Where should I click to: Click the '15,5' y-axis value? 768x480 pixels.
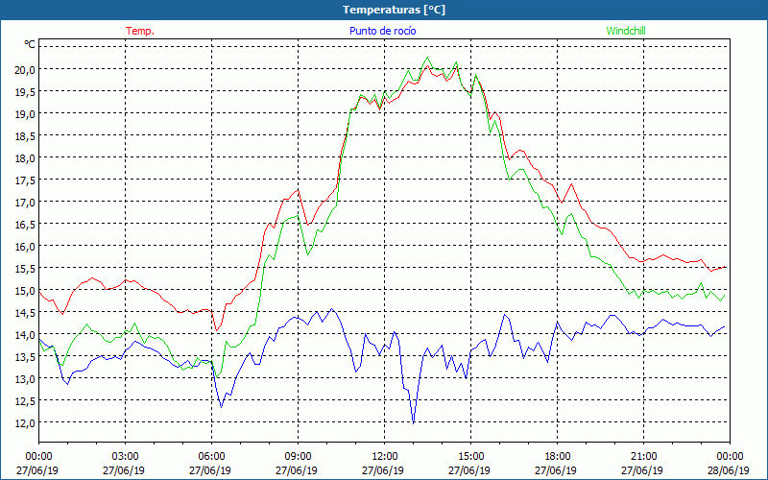(x=25, y=269)
